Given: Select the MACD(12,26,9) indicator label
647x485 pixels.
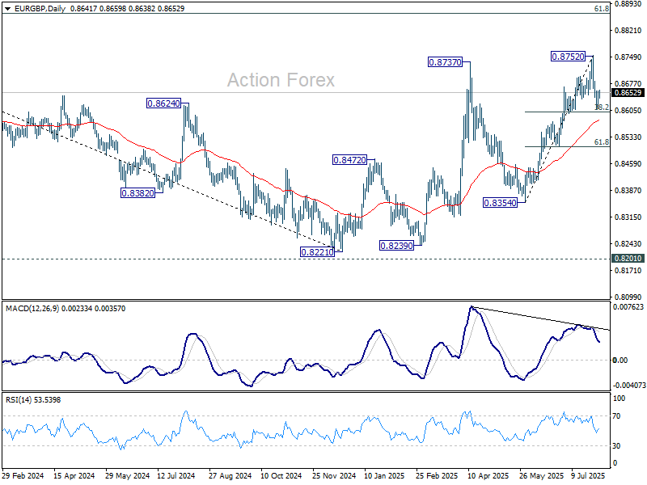Looking at the screenshot, I should pos(32,309).
